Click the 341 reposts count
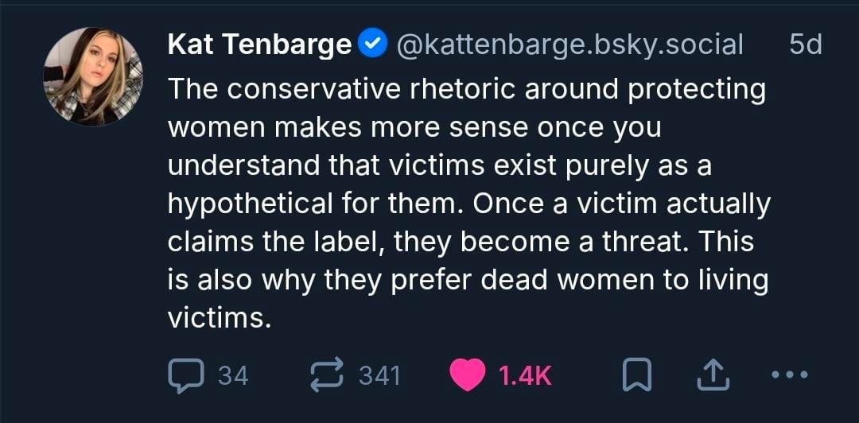This screenshot has width=859, height=423. pos(379,375)
